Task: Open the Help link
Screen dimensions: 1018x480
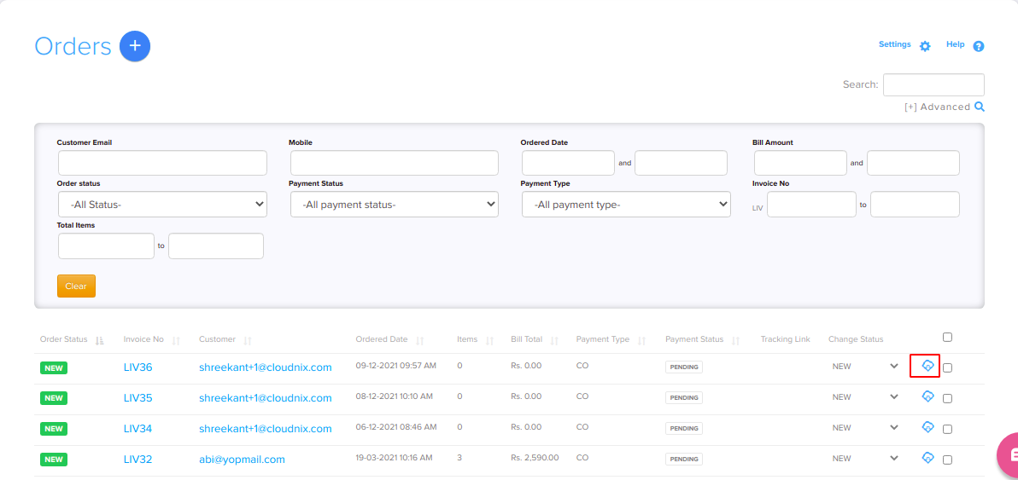Action: [955, 44]
